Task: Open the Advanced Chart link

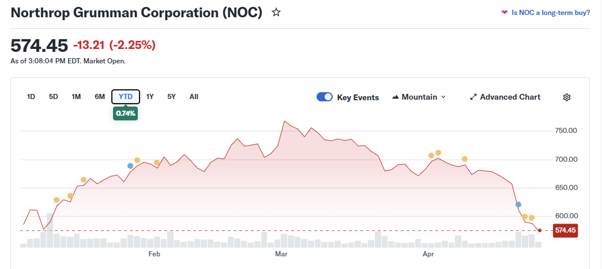Action: coord(510,97)
